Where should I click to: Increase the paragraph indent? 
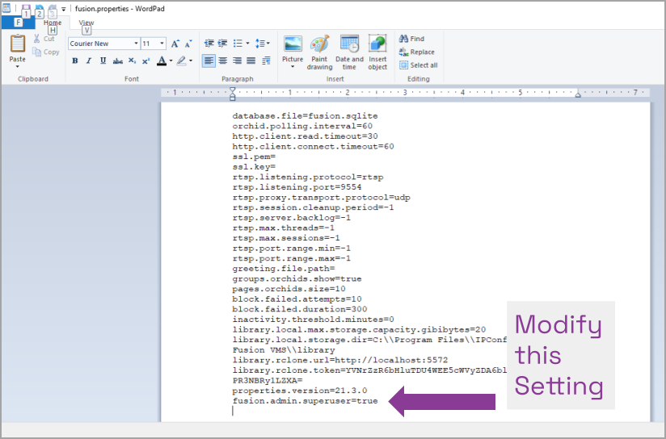[x=222, y=44]
